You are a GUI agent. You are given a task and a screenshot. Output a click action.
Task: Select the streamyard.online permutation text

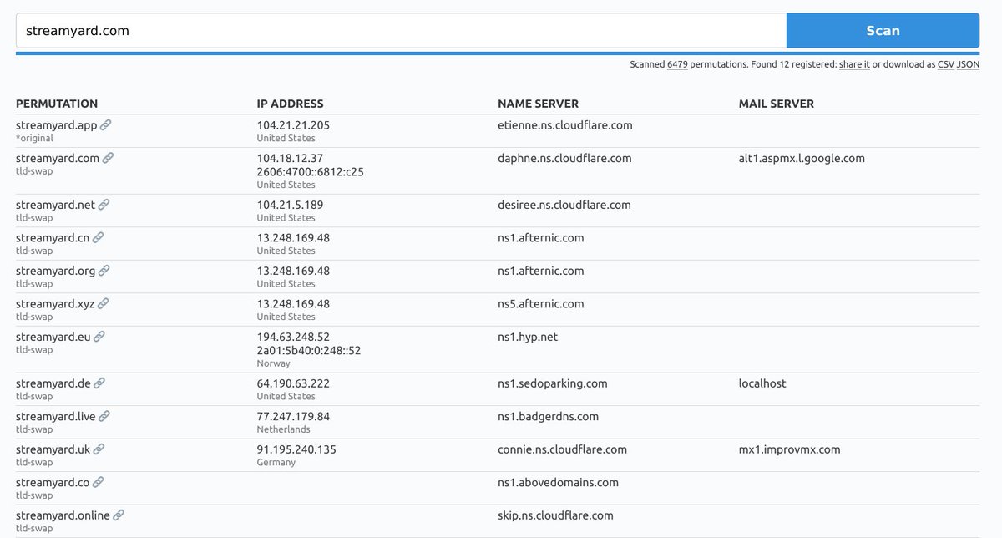63,515
